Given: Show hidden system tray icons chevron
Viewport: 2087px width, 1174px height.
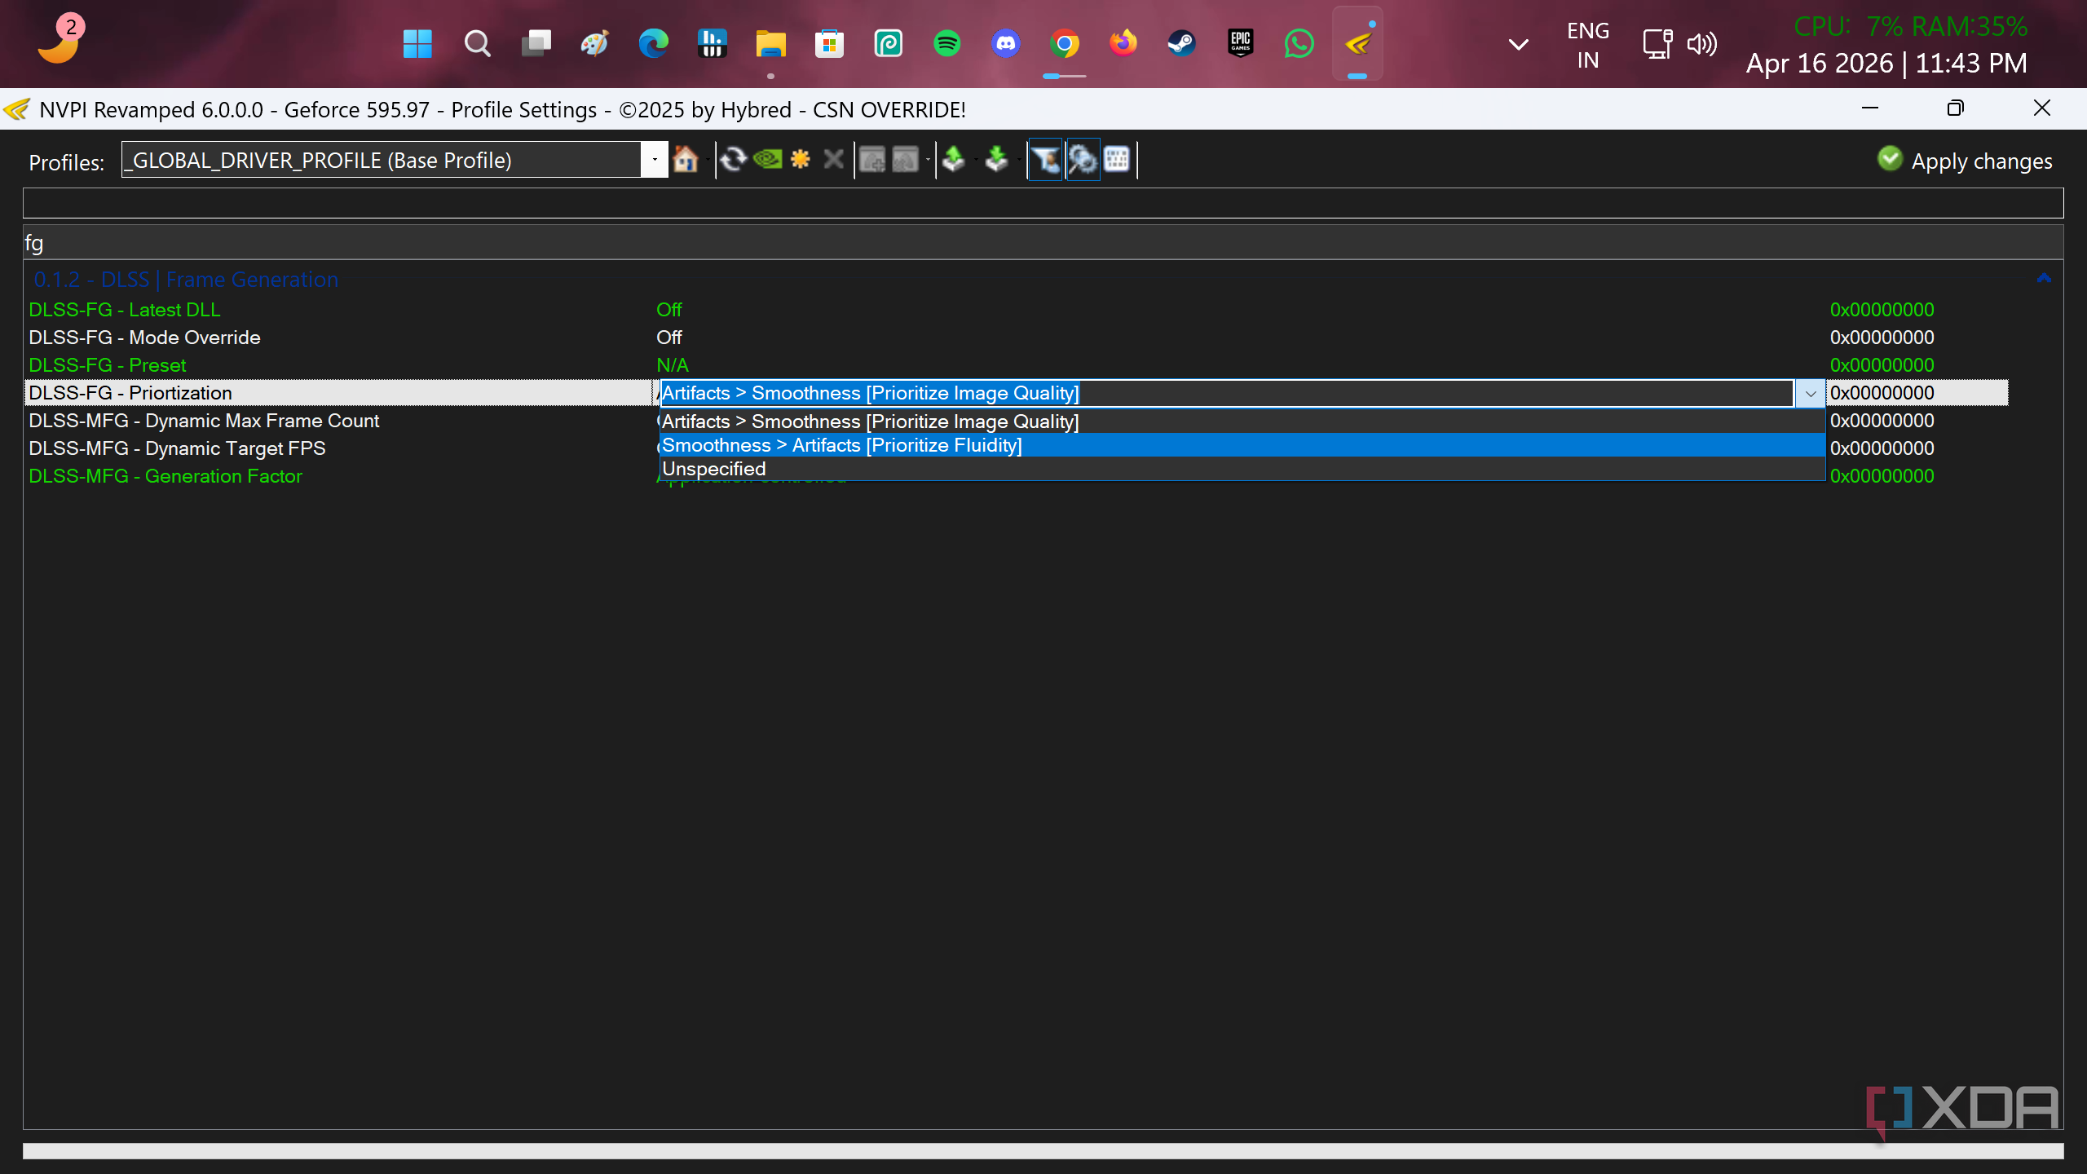Looking at the screenshot, I should (1518, 44).
